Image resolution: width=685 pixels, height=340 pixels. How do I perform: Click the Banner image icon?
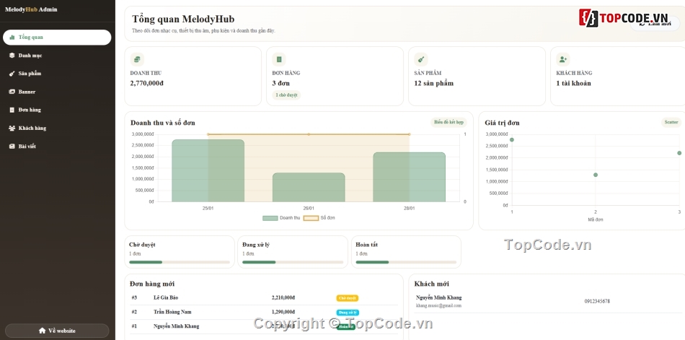tap(12, 92)
